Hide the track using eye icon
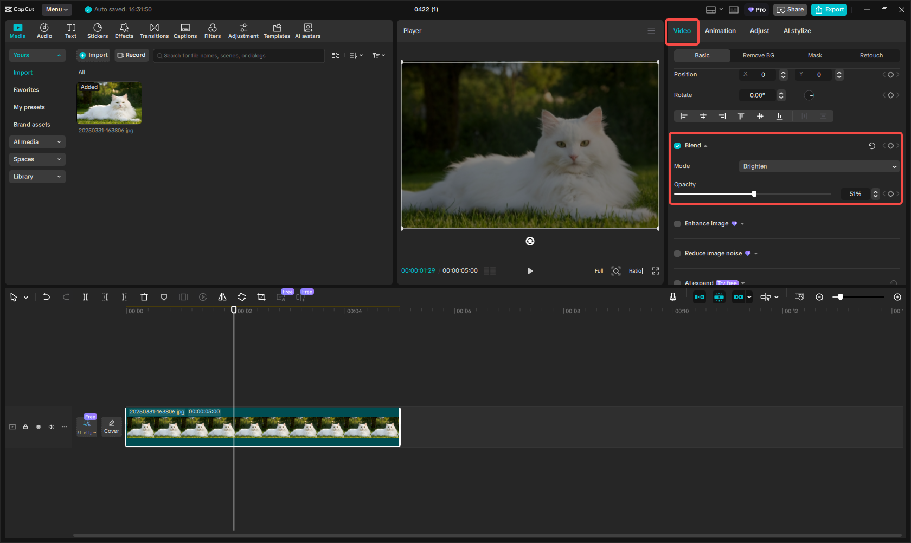 point(39,427)
